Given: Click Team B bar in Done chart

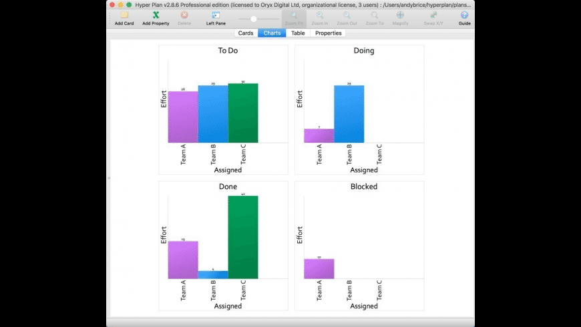Looking at the screenshot, I should click(213, 275).
